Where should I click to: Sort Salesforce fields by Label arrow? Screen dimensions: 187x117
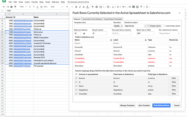point(146,39)
